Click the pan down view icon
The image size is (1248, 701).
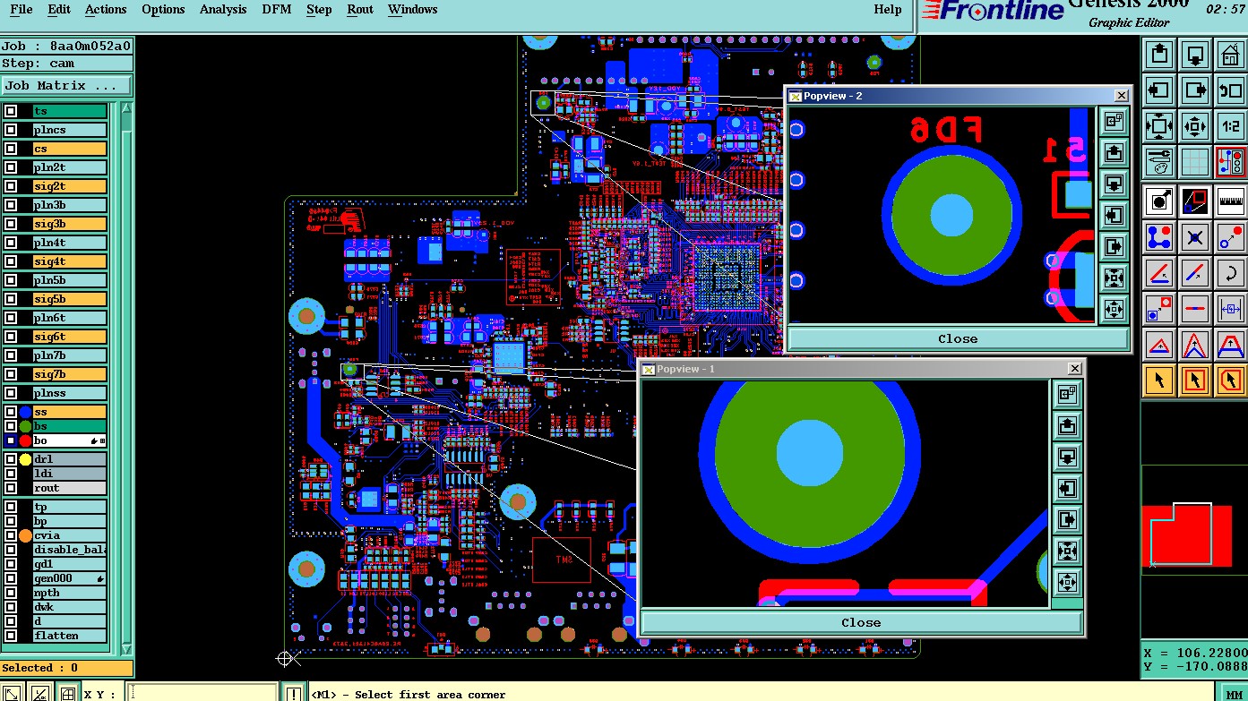click(x=1195, y=55)
